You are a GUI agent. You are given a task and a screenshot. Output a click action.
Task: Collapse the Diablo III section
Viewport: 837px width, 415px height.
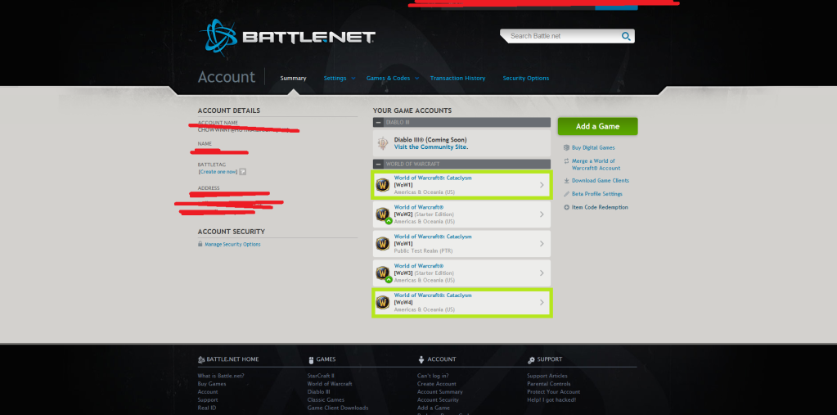(379, 122)
